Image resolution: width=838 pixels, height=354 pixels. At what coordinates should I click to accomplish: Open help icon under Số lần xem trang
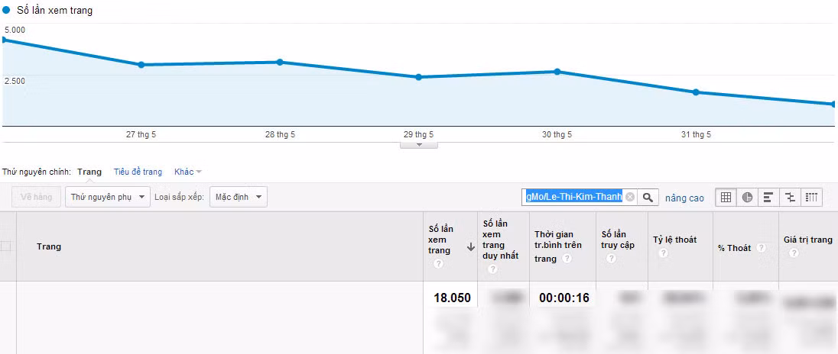click(438, 264)
